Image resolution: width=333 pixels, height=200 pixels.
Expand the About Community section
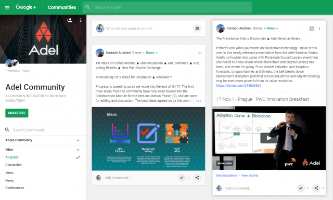(43, 140)
